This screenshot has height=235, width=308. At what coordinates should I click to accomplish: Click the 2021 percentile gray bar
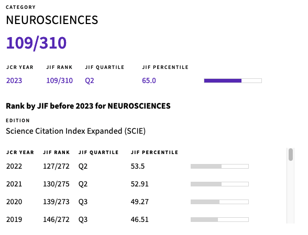tap(219, 184)
